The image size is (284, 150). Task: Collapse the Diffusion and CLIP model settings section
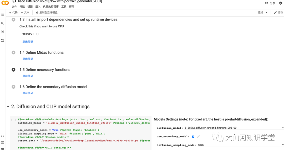click(x=8, y=107)
